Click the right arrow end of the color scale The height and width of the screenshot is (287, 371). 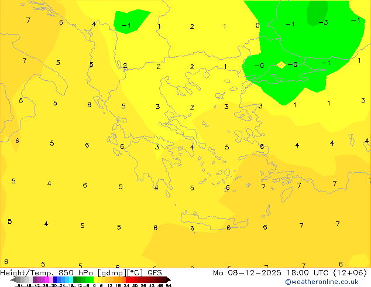tap(169, 279)
